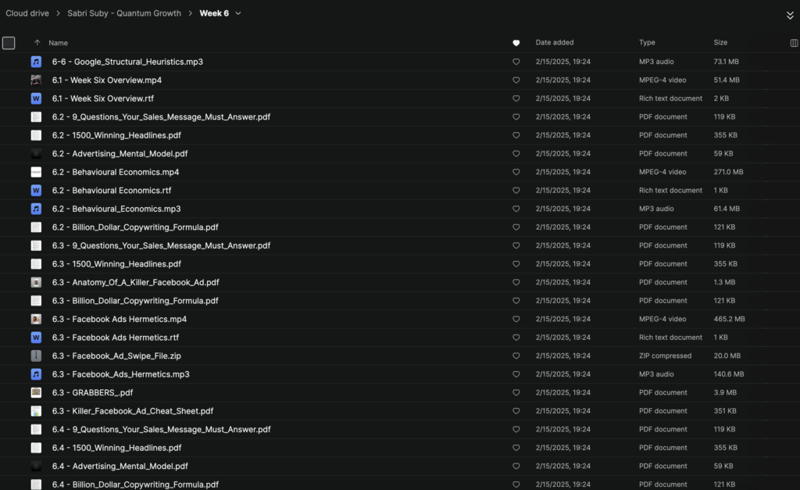This screenshot has width=800, height=490.
Task: Click the 140.6 MB size value
Action: [x=729, y=374]
